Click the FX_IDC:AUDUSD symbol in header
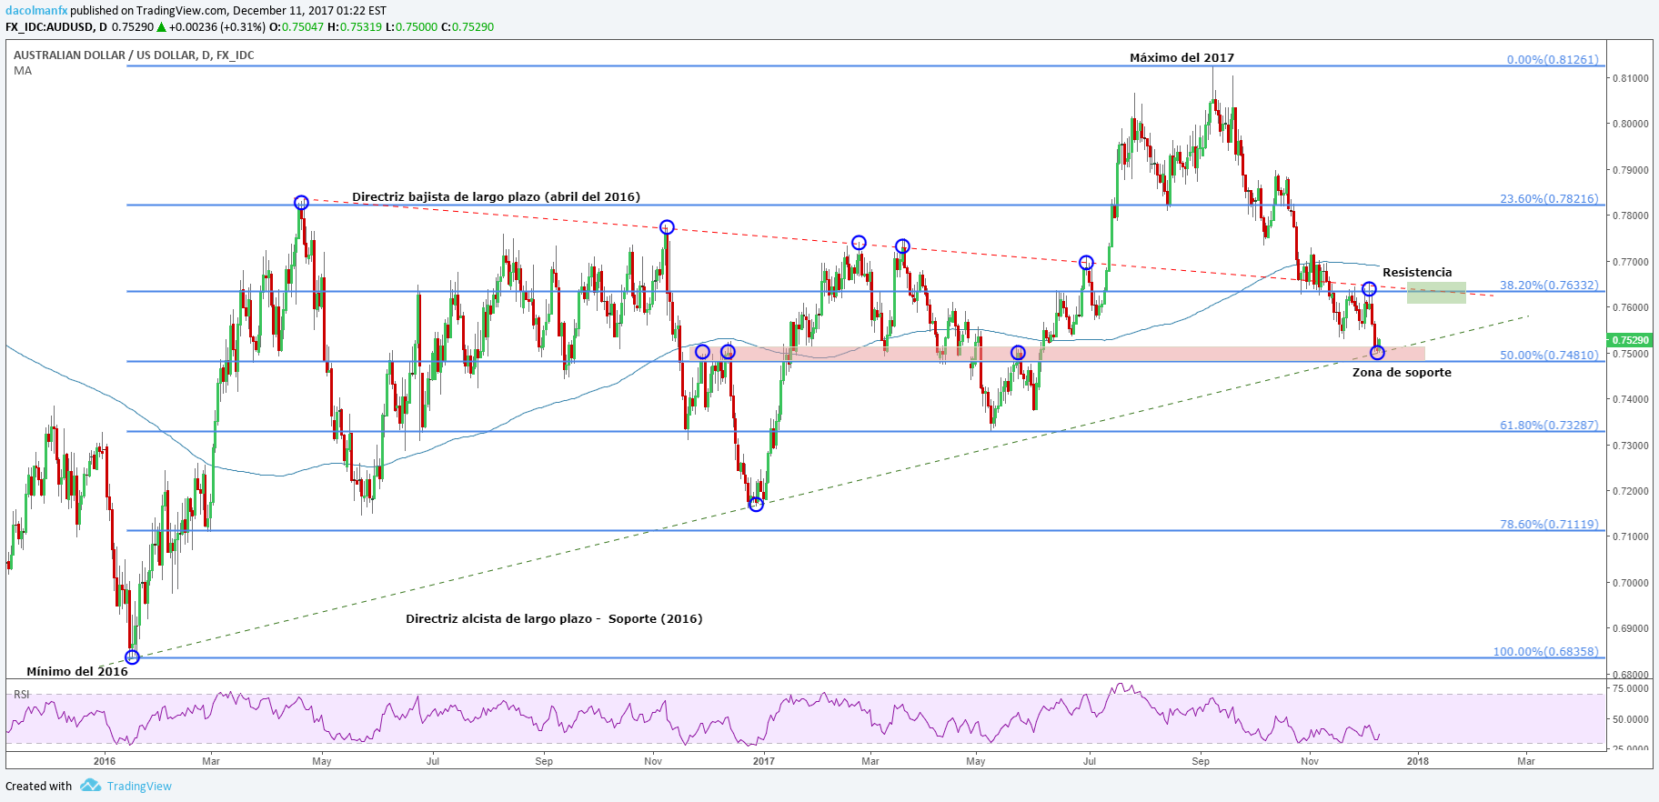1659x802 pixels. [51, 27]
